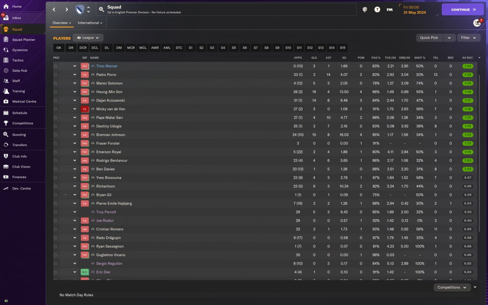Toggle the pick circle for Pedro Porro
This screenshot has height=305, width=488.
coord(56,75)
